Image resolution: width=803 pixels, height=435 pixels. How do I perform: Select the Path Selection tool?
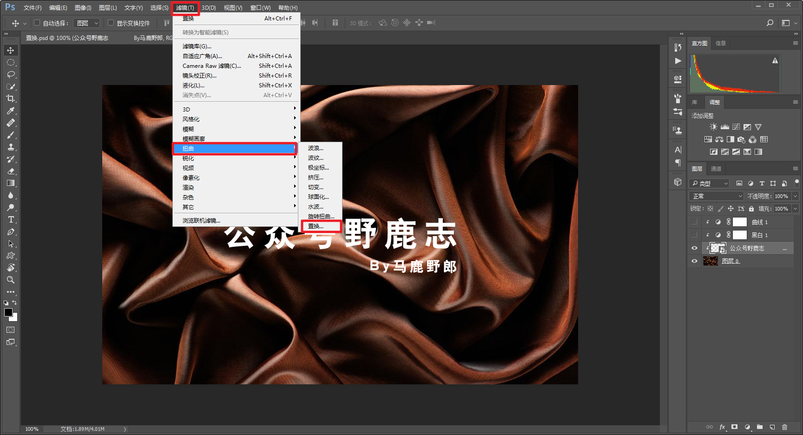pos(11,244)
